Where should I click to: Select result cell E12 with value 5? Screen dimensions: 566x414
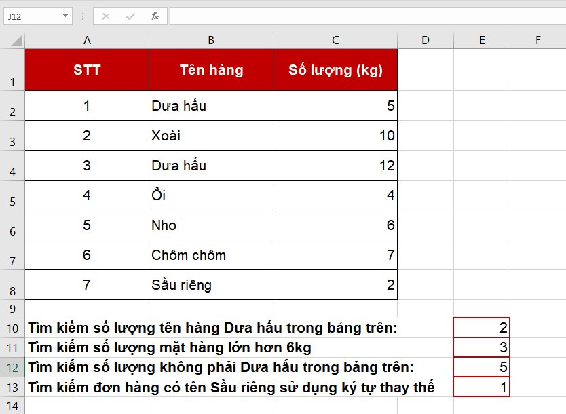482,367
